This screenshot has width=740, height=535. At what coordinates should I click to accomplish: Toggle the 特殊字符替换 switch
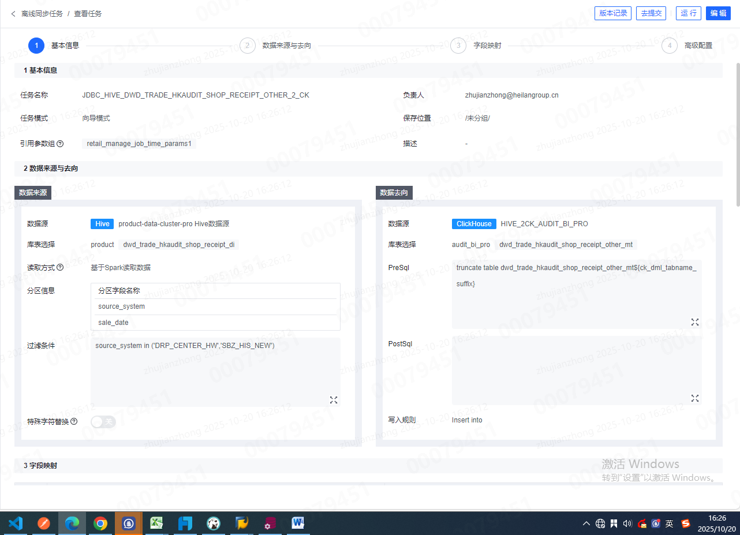(x=103, y=422)
